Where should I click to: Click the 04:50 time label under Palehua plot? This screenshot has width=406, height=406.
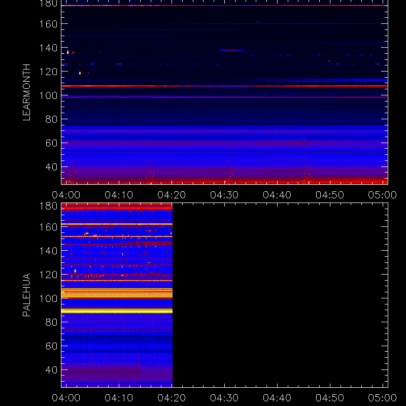click(330, 398)
